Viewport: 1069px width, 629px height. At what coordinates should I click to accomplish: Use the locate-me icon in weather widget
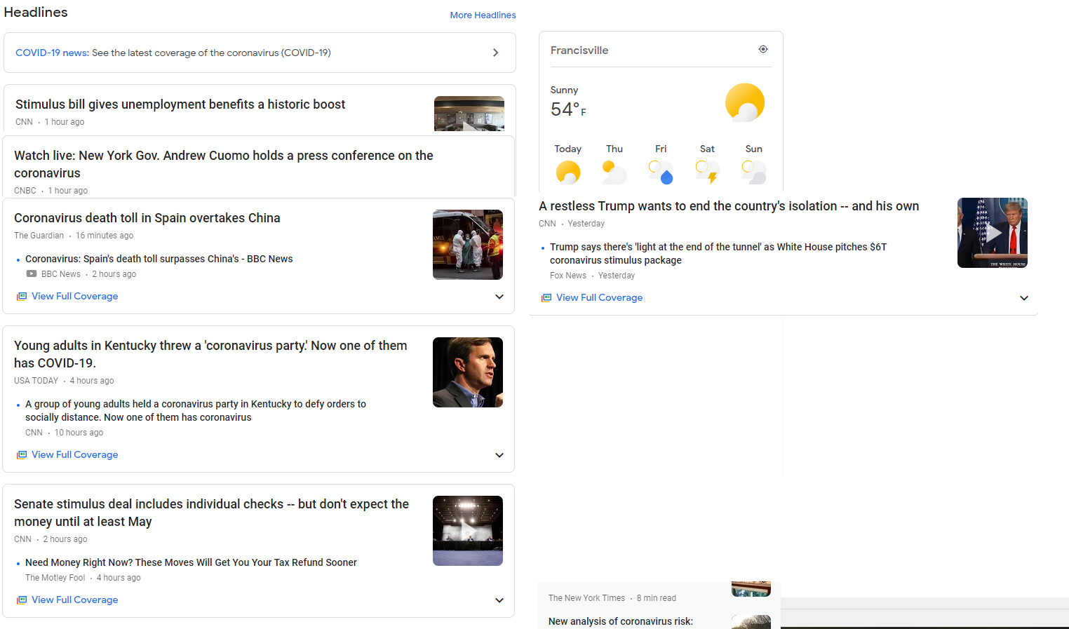(763, 49)
